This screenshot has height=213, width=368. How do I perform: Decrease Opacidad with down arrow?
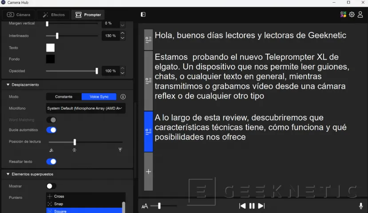tap(123, 73)
